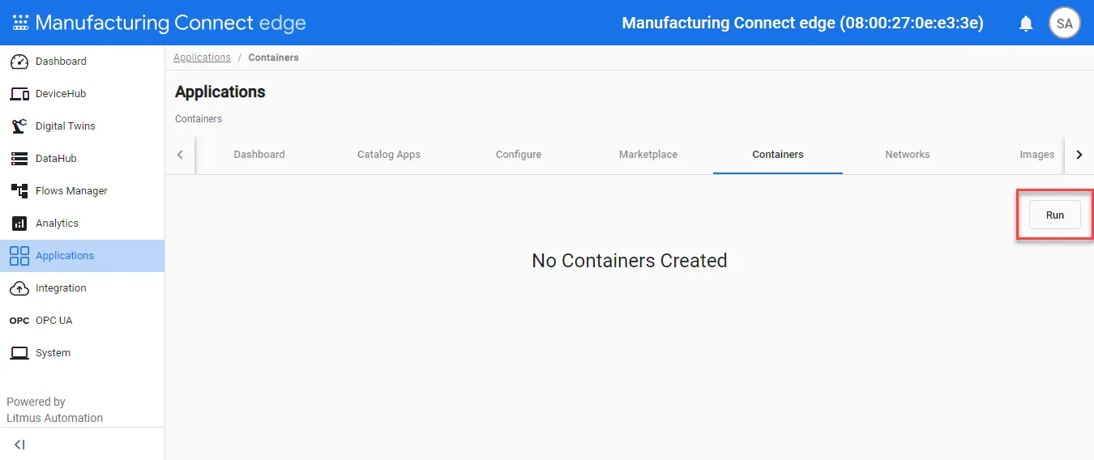The image size is (1094, 460).
Task: Click the Run button
Action: click(x=1055, y=215)
